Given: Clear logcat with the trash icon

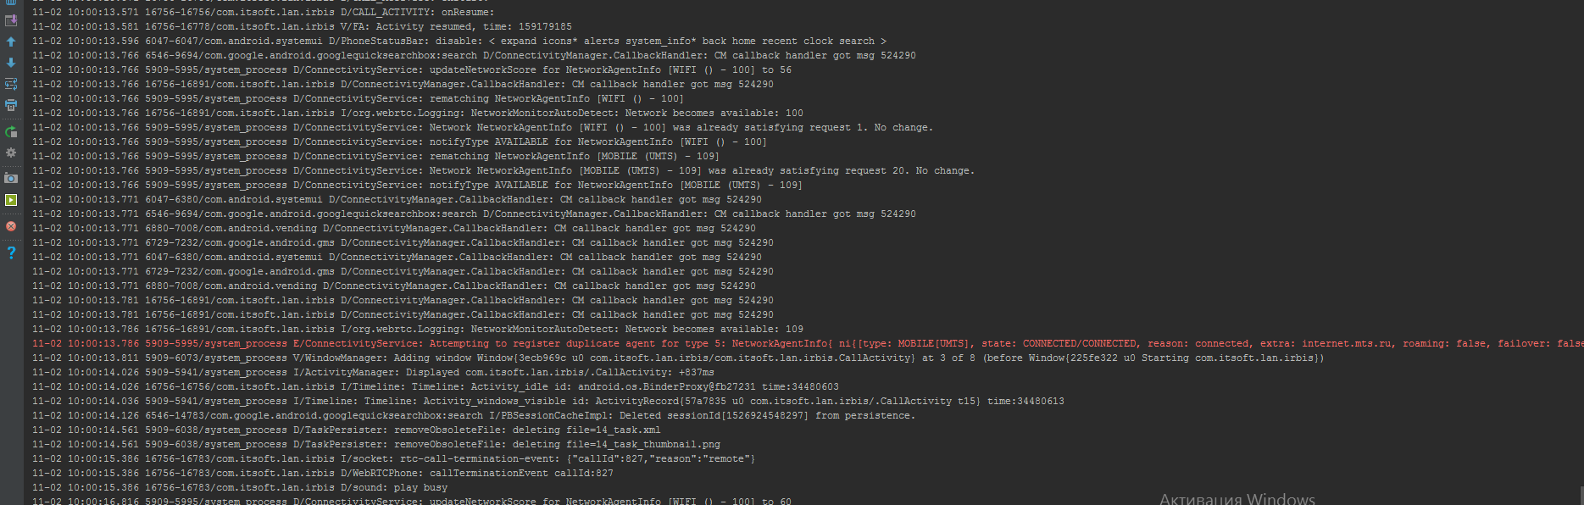Looking at the screenshot, I should 11,3.
